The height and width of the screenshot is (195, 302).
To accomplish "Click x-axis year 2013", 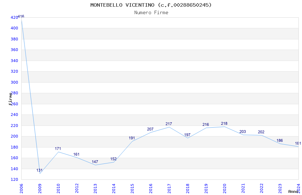I will tap(95, 189).
